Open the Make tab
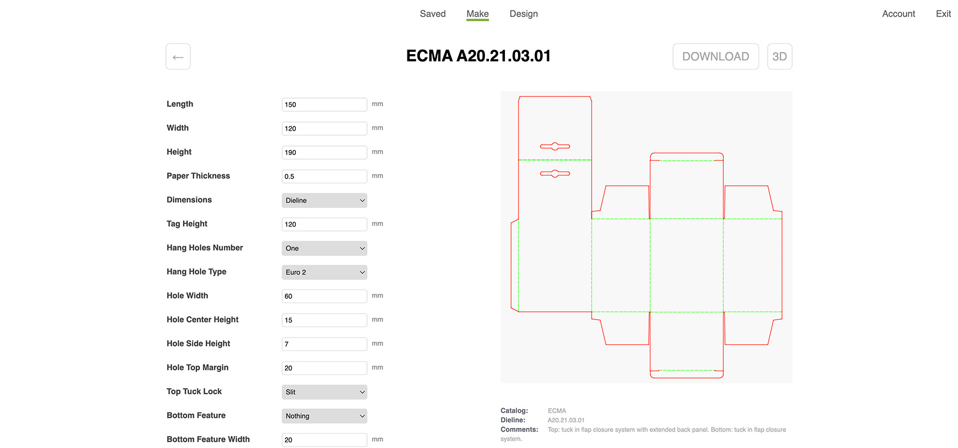 click(478, 13)
